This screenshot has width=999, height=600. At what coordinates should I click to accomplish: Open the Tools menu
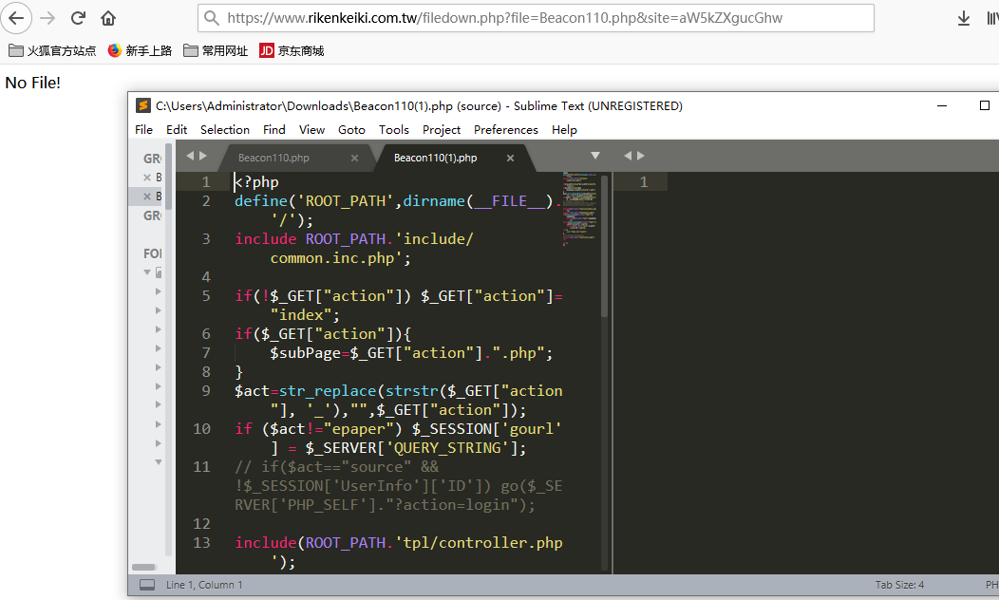tap(394, 130)
